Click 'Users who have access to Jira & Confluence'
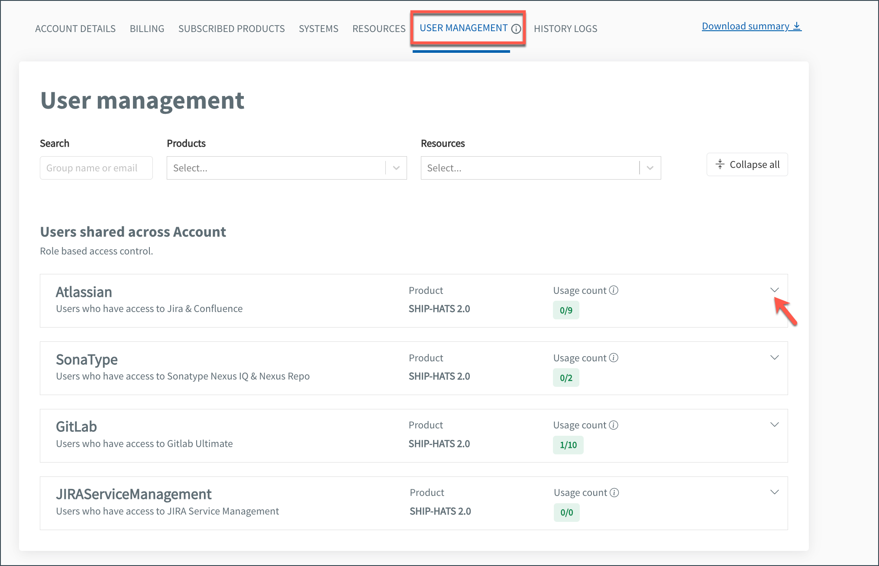Screen dimensions: 879x566 click(149, 309)
